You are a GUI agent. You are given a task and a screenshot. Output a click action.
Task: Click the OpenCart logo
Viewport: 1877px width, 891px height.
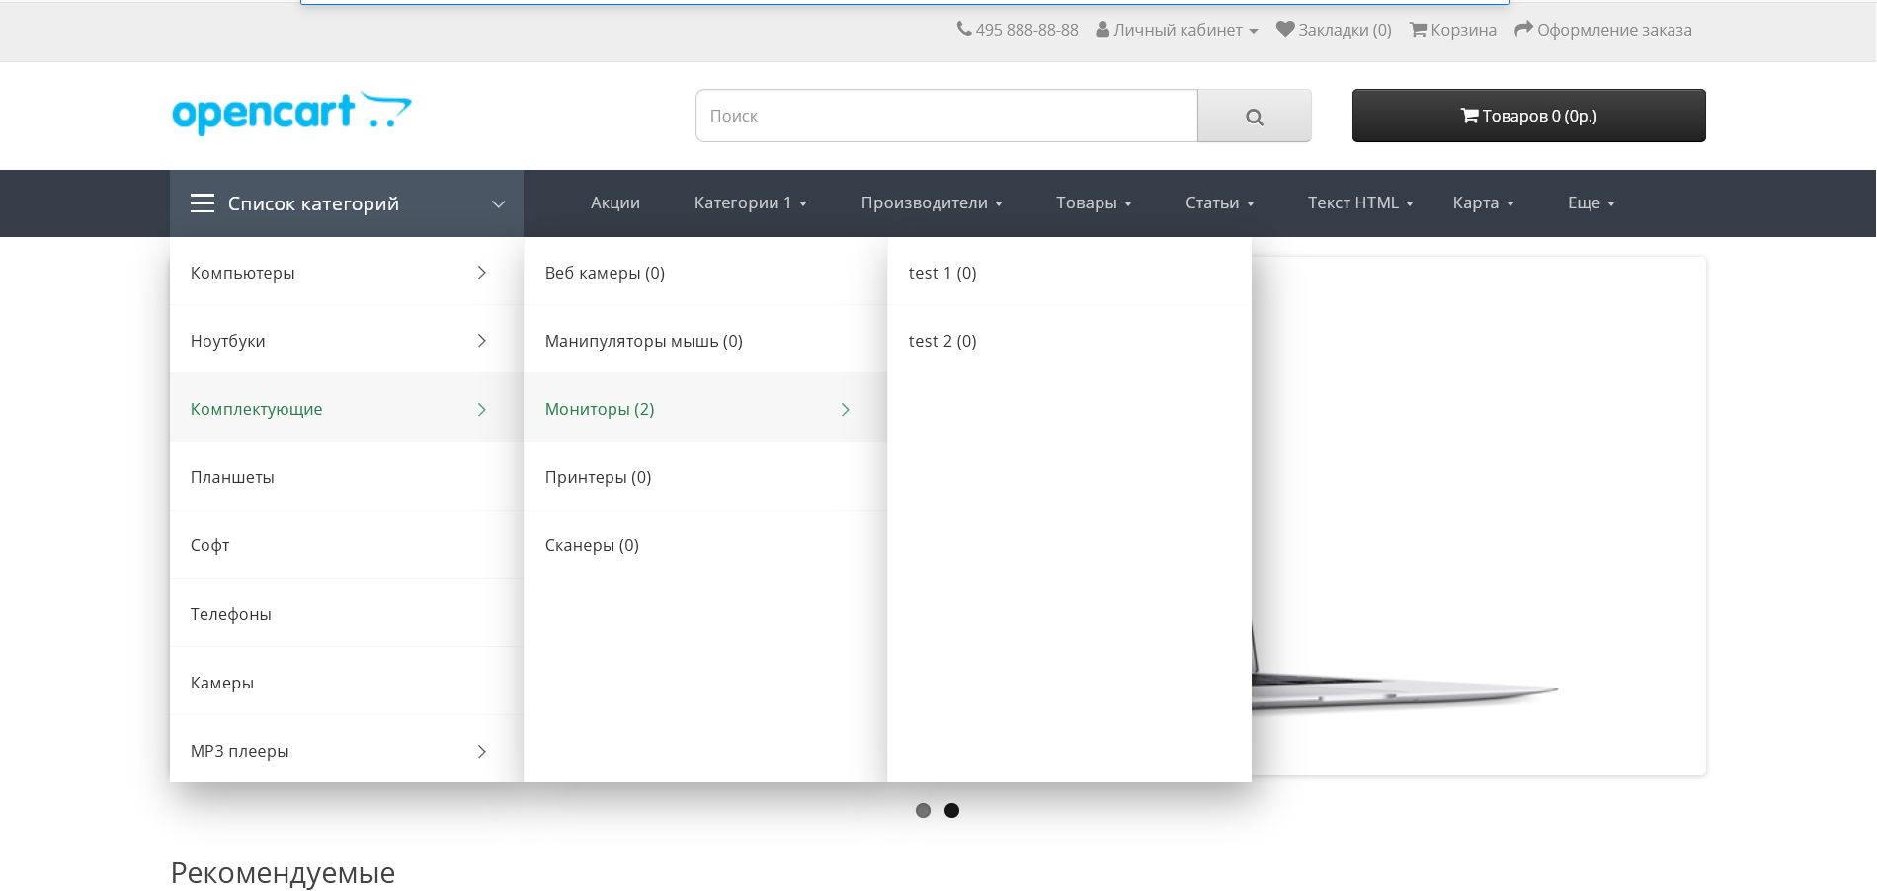tap(291, 113)
